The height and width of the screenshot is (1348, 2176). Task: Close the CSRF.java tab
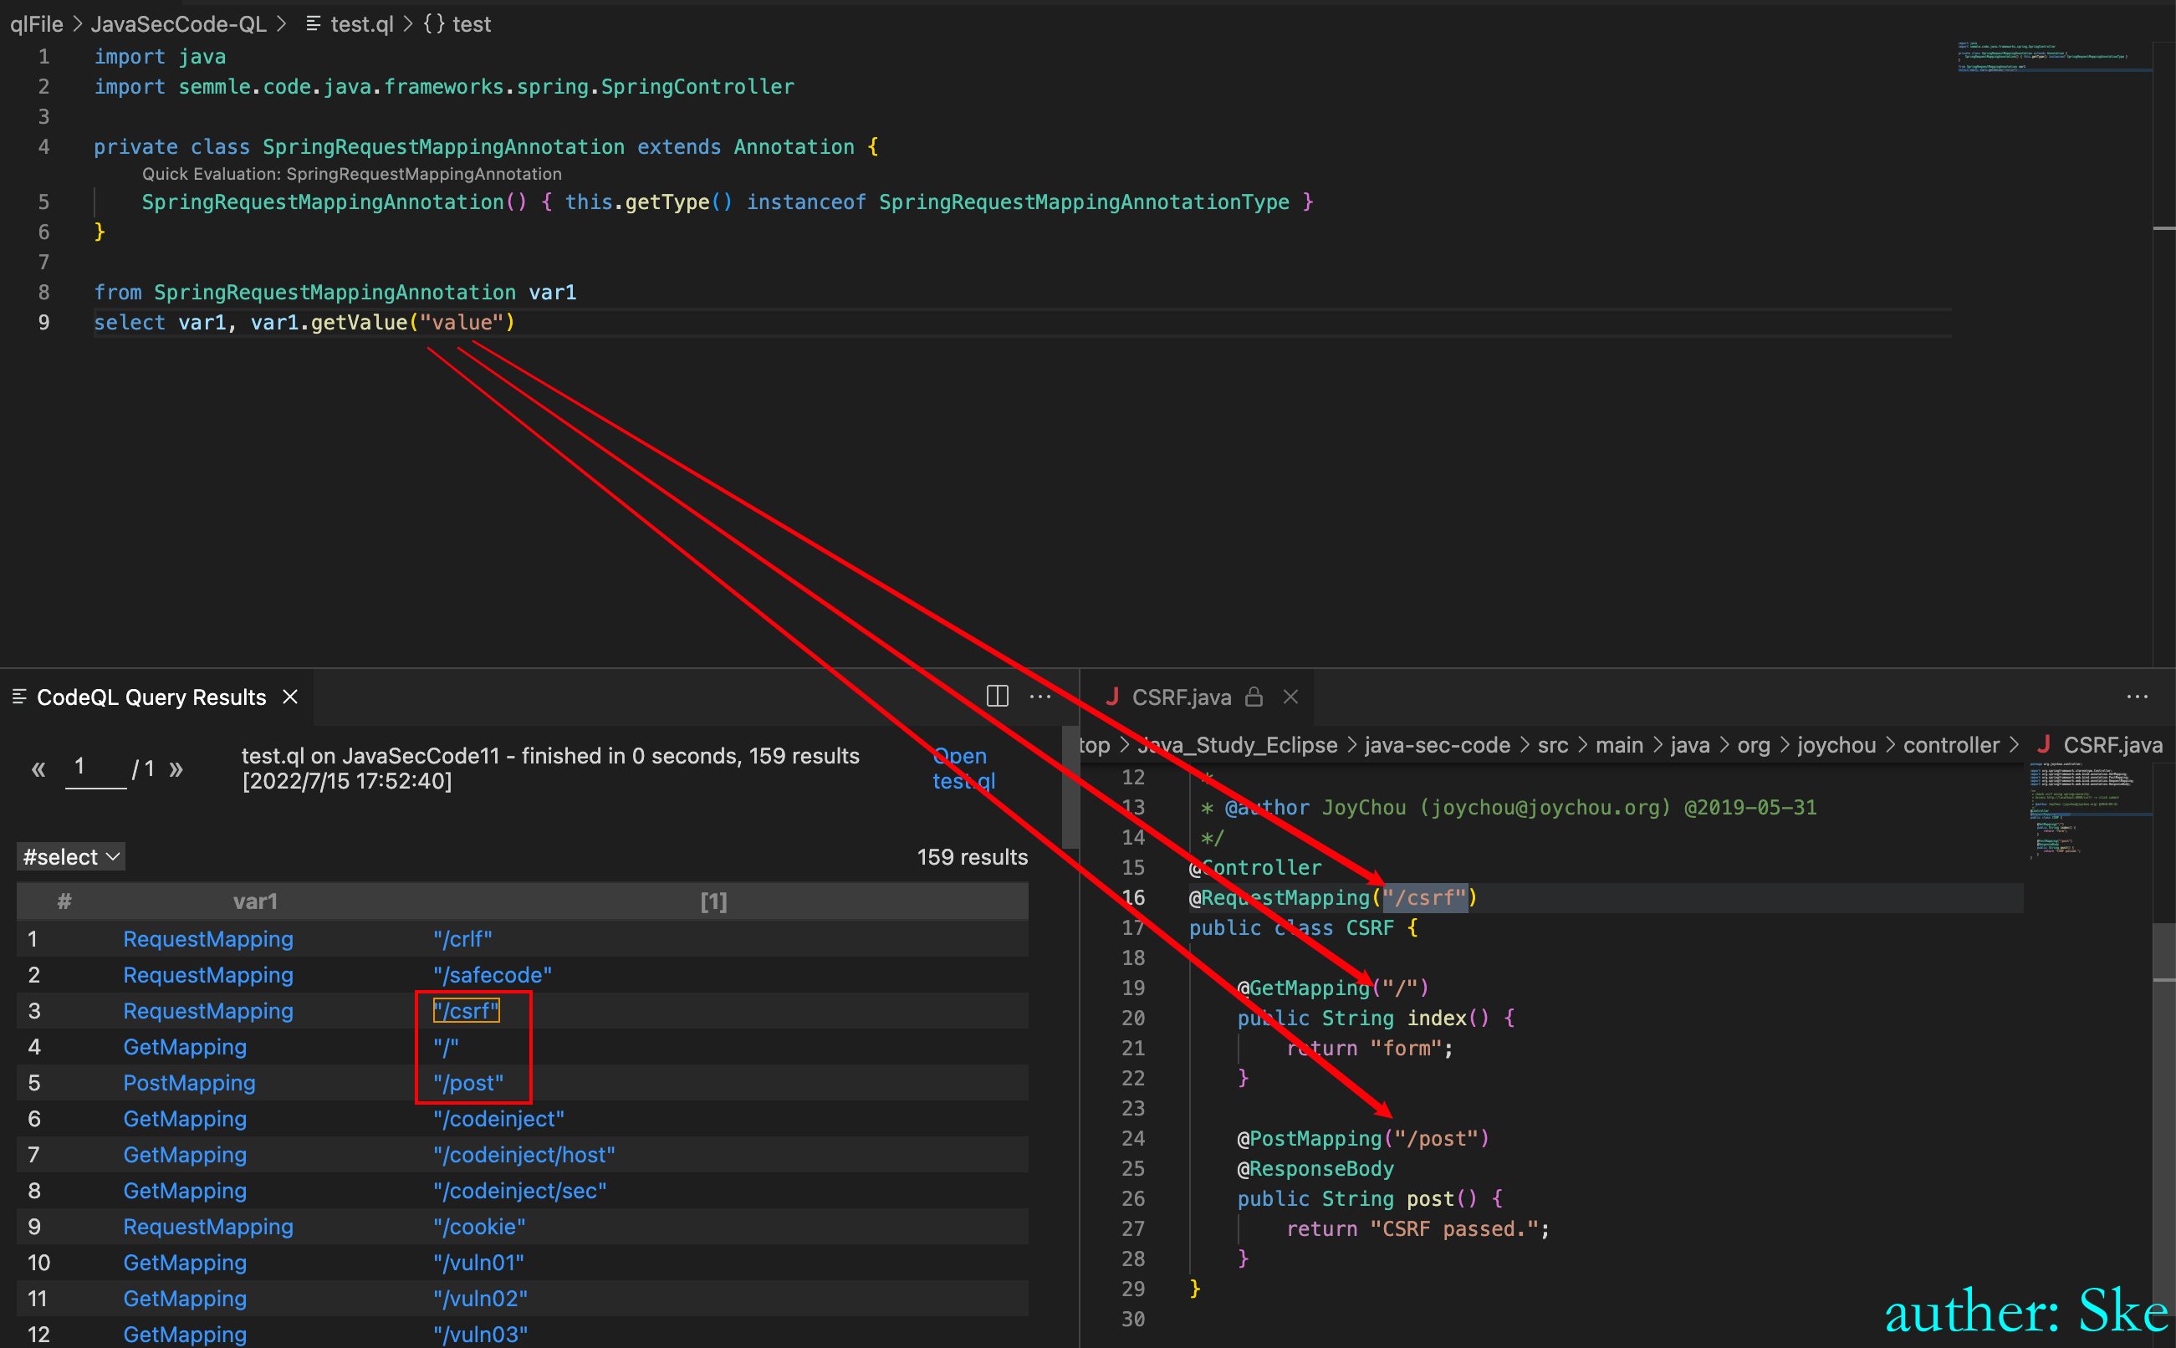point(1290,697)
